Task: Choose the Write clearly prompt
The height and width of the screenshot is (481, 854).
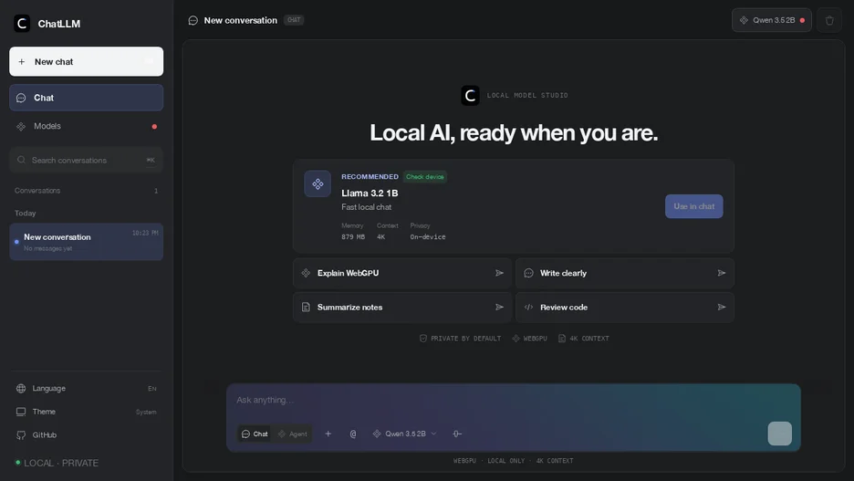Action: click(x=625, y=273)
